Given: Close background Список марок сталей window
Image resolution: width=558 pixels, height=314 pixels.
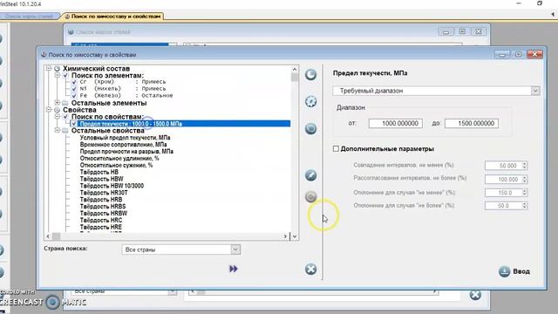Looking at the screenshot, I should [x=479, y=31].
